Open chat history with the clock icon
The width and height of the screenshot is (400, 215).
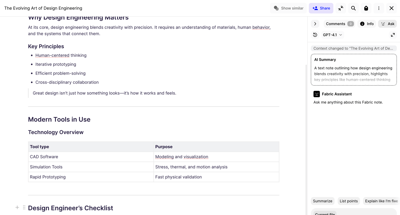point(315,35)
